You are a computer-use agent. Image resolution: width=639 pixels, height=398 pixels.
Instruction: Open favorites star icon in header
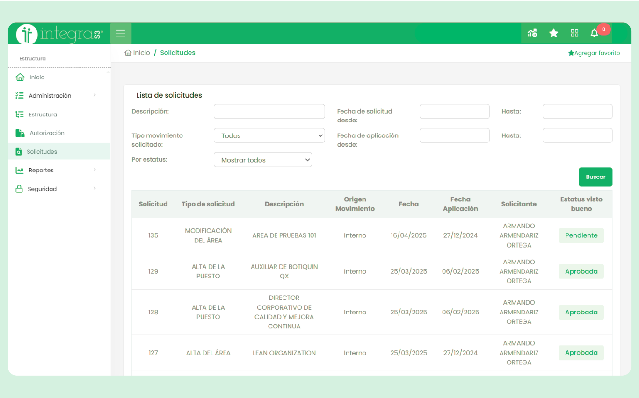[553, 33]
